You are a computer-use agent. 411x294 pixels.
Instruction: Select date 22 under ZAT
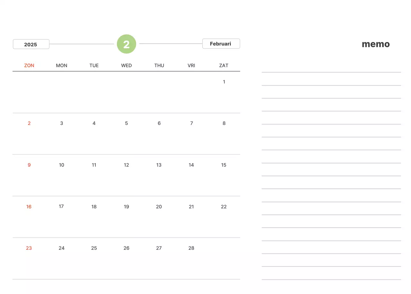224,207
